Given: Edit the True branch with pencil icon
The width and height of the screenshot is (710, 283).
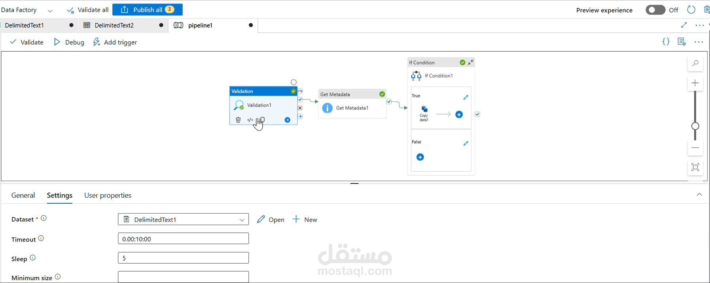Looking at the screenshot, I should coord(466,97).
